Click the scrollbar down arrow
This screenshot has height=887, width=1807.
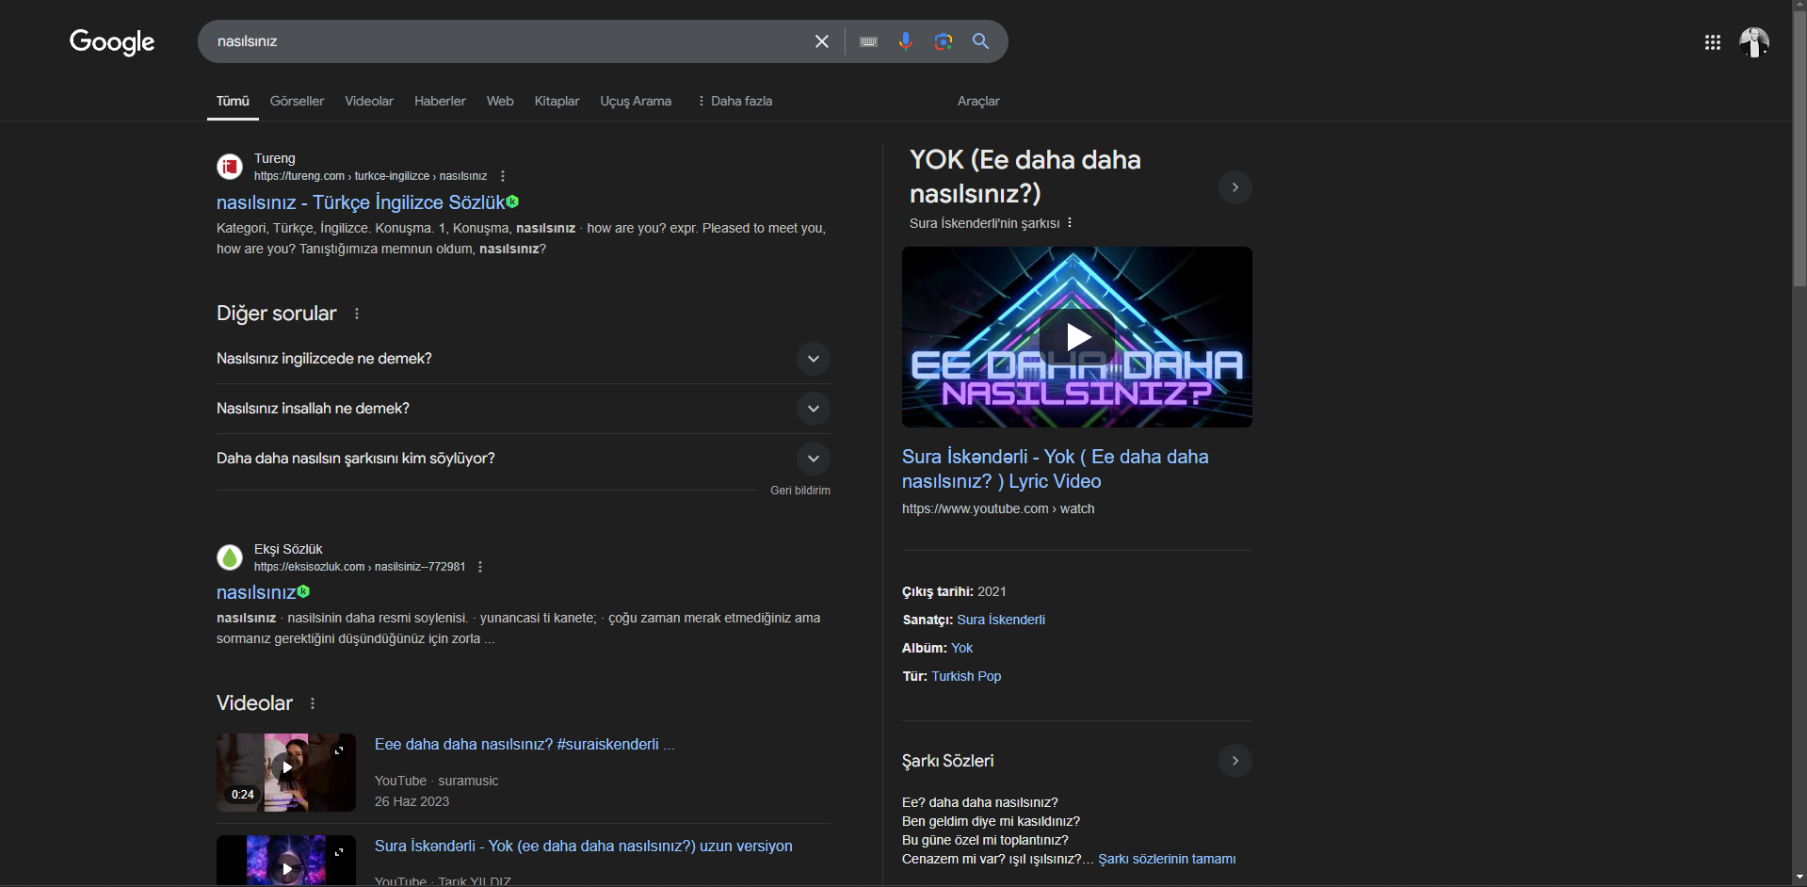click(x=1799, y=879)
